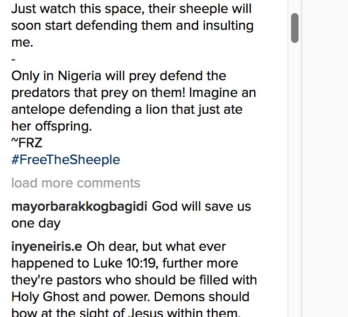348x317 pixels.
Task: Click the lone dash separator line
Action: (14, 59)
